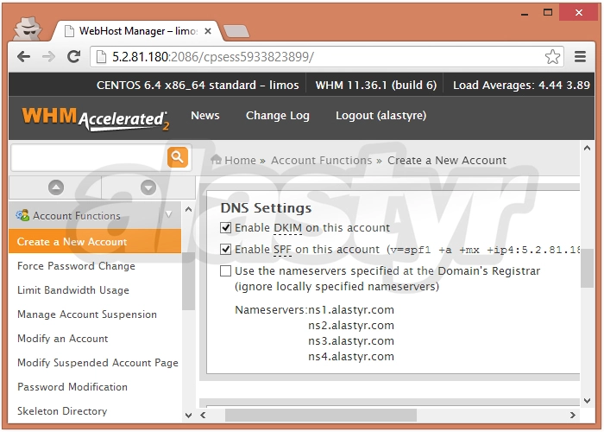This screenshot has width=604, height=432.
Task: Click the WHM Accelerated logo
Action: (95, 118)
